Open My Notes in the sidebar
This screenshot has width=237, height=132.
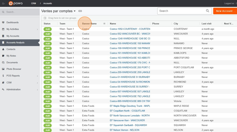click(x=11, y=56)
